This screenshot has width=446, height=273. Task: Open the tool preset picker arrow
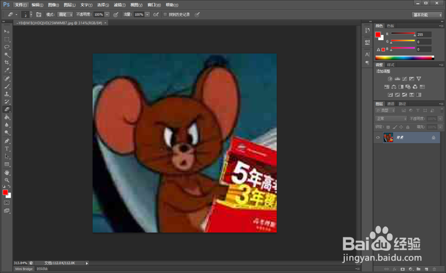tap(16, 15)
